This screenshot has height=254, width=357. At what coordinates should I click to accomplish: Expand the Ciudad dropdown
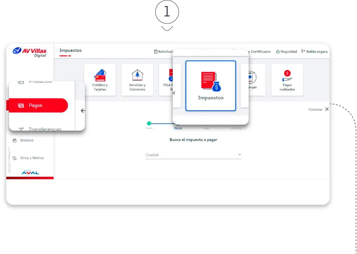tap(193, 155)
